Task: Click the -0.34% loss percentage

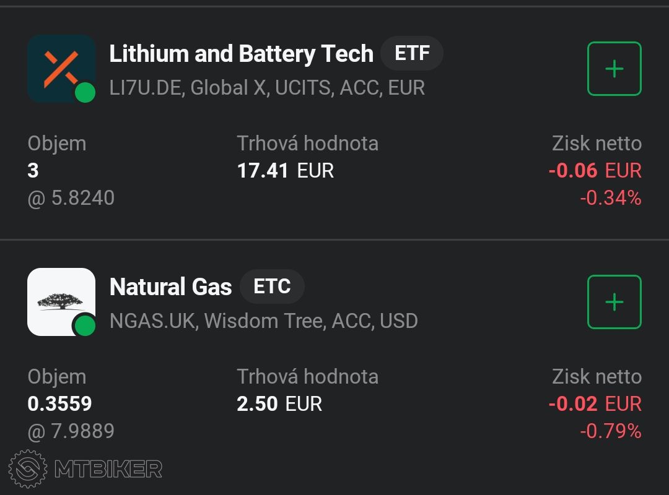Action: click(610, 198)
